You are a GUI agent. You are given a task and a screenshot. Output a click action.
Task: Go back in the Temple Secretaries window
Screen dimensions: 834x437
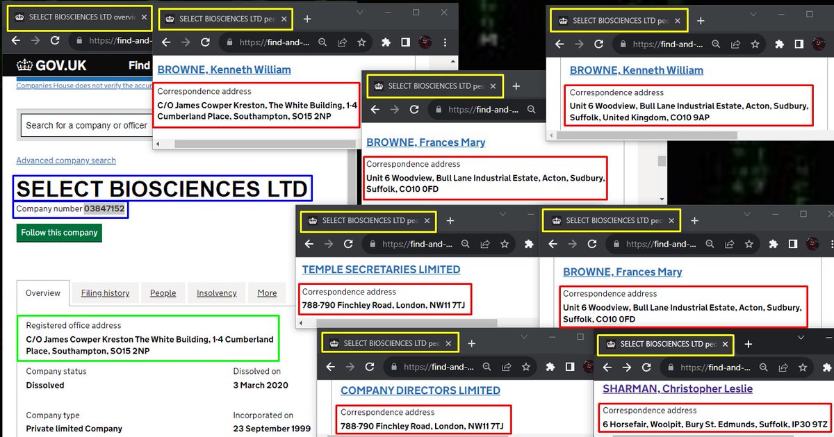point(309,244)
